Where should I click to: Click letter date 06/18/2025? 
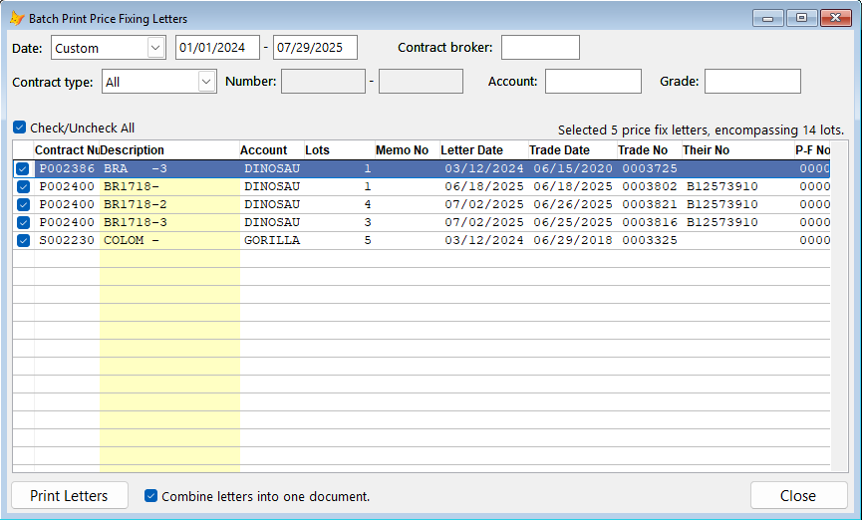click(x=484, y=186)
